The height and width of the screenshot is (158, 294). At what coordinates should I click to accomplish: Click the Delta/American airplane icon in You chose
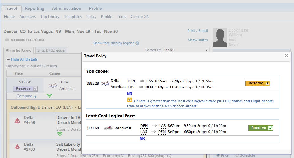[105, 83]
